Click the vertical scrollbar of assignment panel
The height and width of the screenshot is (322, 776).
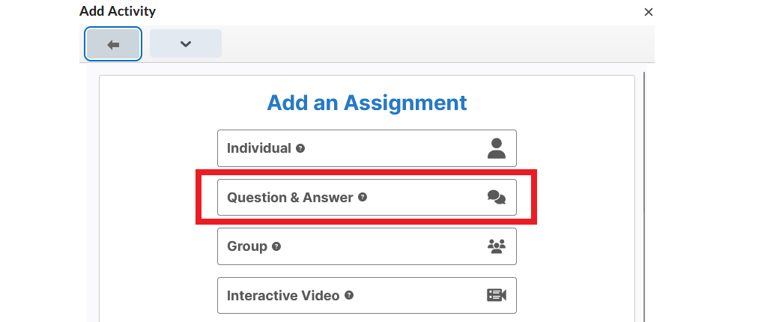click(x=644, y=197)
